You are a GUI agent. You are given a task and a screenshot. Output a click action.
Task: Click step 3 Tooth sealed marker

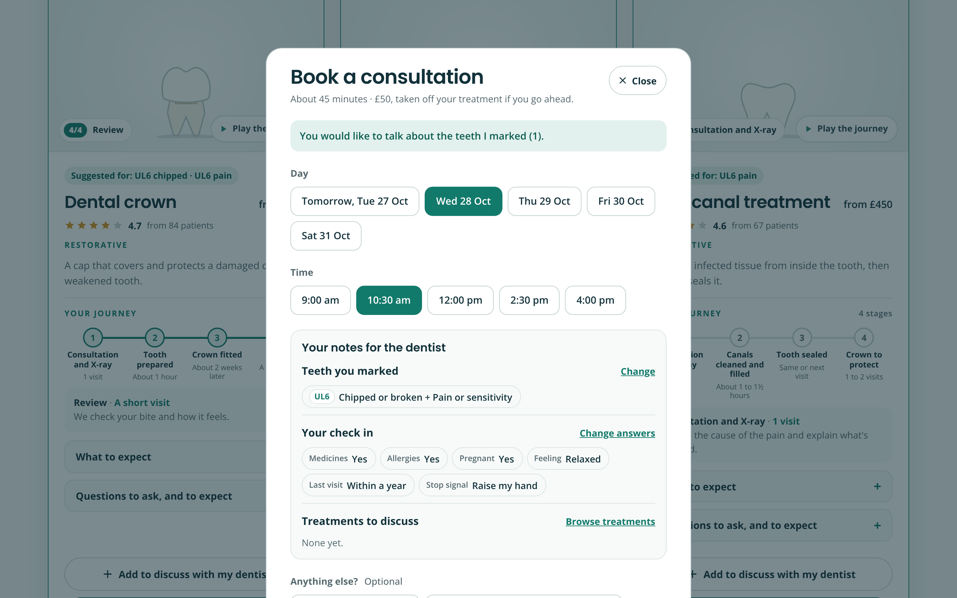tap(801, 338)
